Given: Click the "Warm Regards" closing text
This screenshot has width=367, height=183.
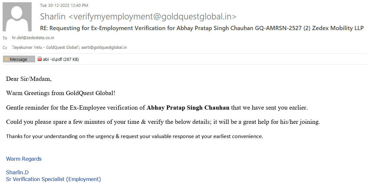Looking at the screenshot, I should coord(24,159).
